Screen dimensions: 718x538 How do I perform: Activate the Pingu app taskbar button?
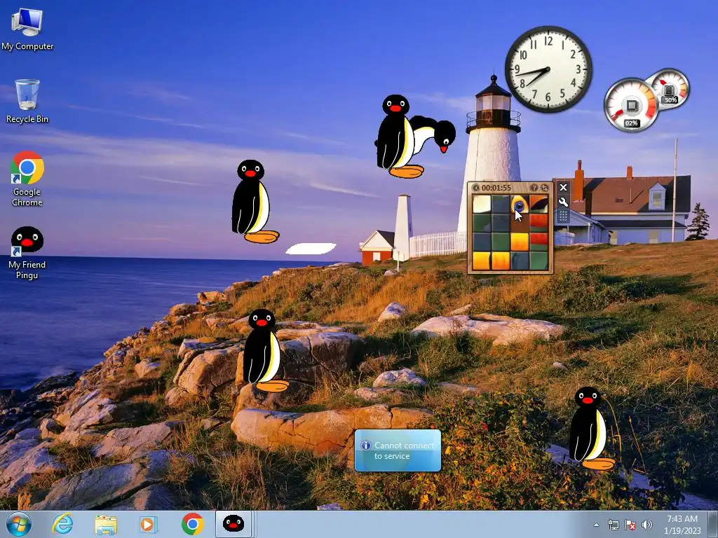click(233, 524)
